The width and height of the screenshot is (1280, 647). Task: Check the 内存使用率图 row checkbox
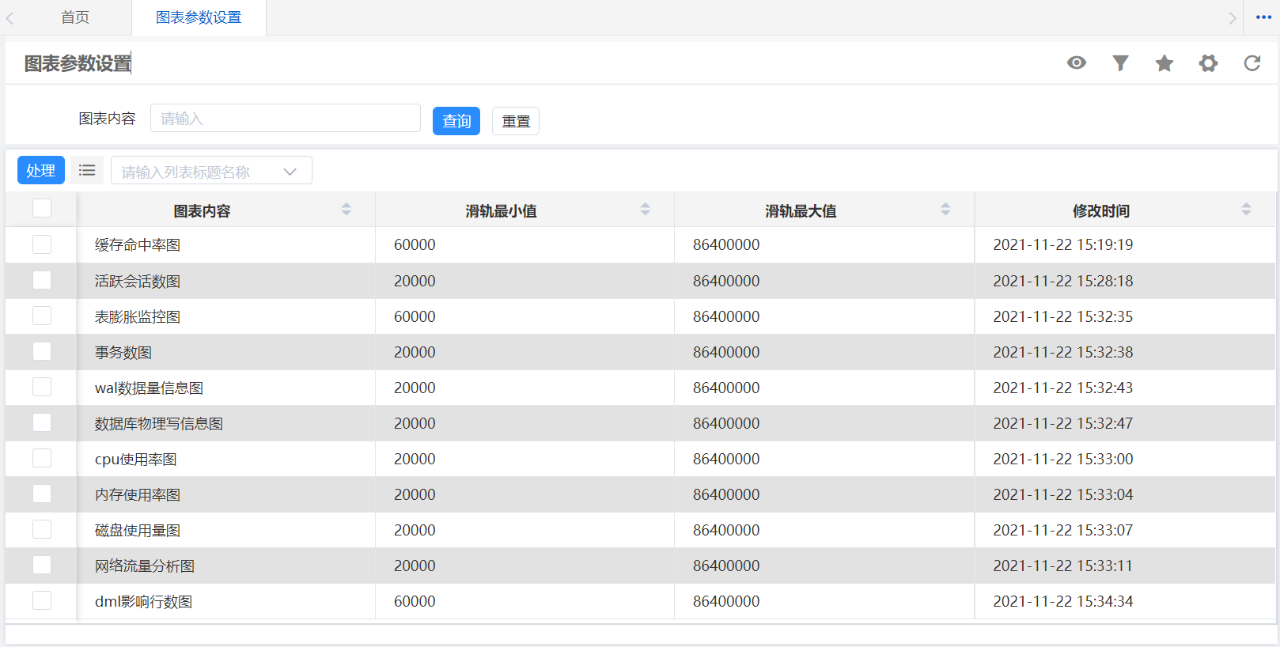point(42,494)
